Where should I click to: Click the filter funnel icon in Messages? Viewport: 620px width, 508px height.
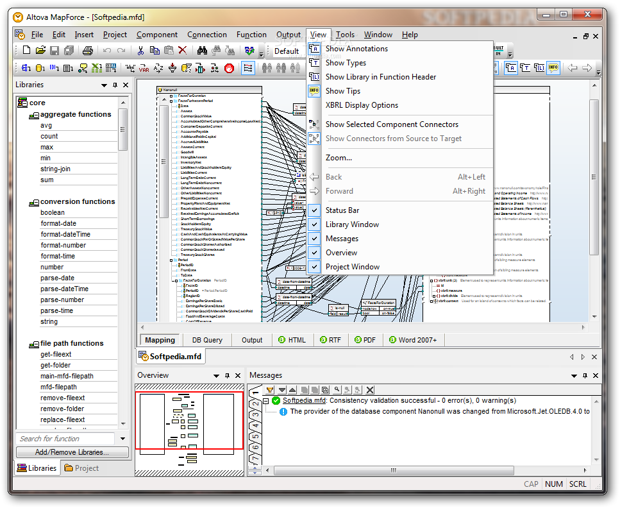tap(270, 390)
